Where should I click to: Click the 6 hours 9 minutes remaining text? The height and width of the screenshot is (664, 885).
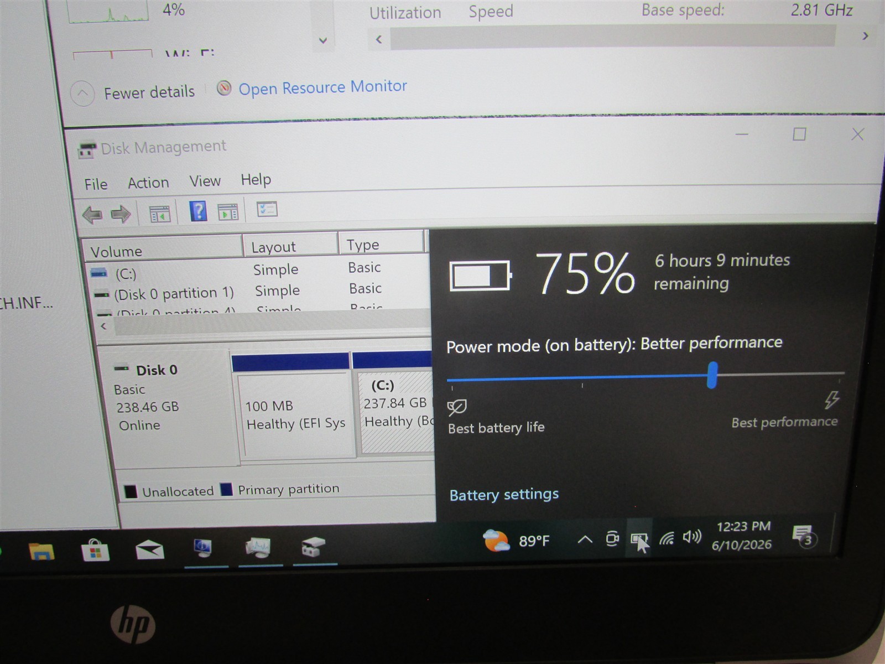point(722,272)
